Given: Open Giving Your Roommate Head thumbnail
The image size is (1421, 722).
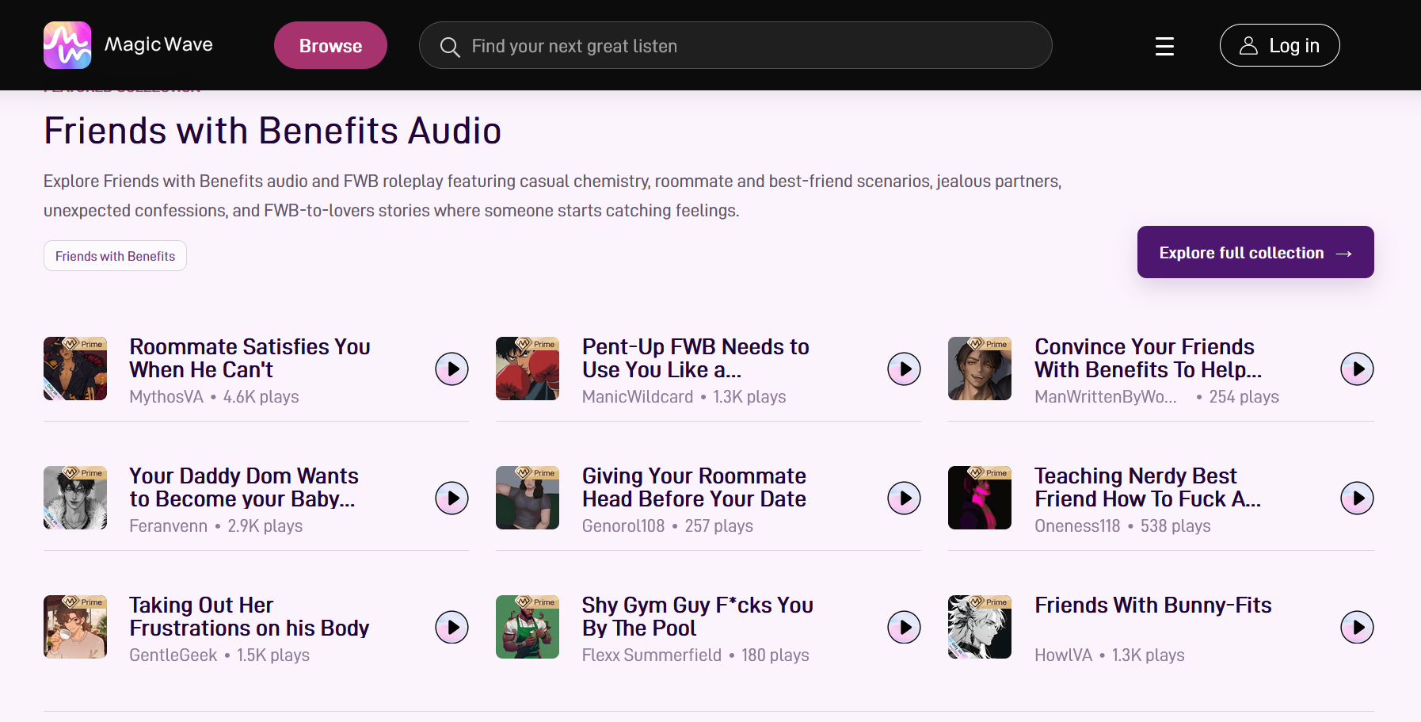Looking at the screenshot, I should (528, 498).
